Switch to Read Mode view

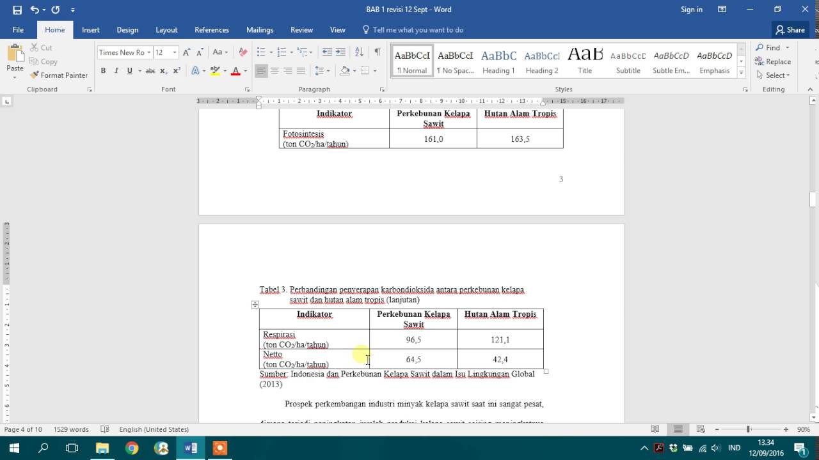[x=655, y=429]
